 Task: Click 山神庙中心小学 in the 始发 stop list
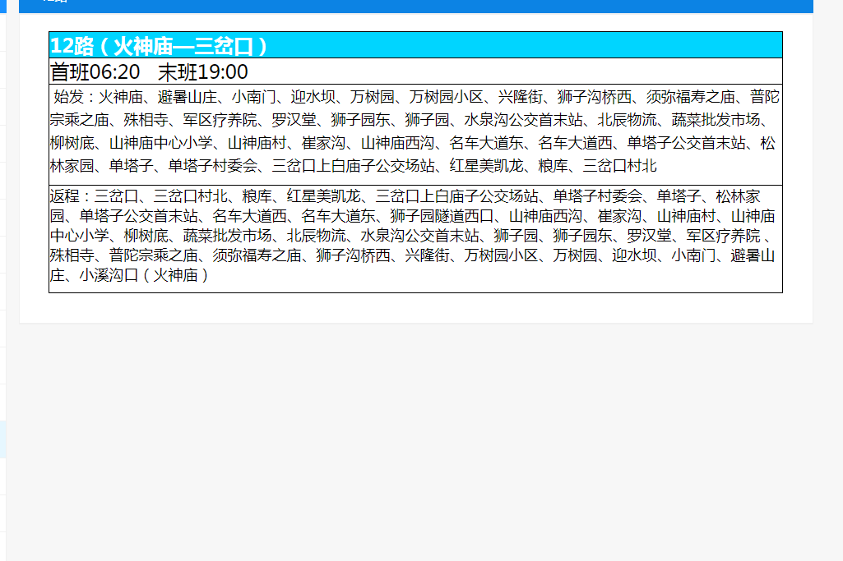click(x=161, y=143)
